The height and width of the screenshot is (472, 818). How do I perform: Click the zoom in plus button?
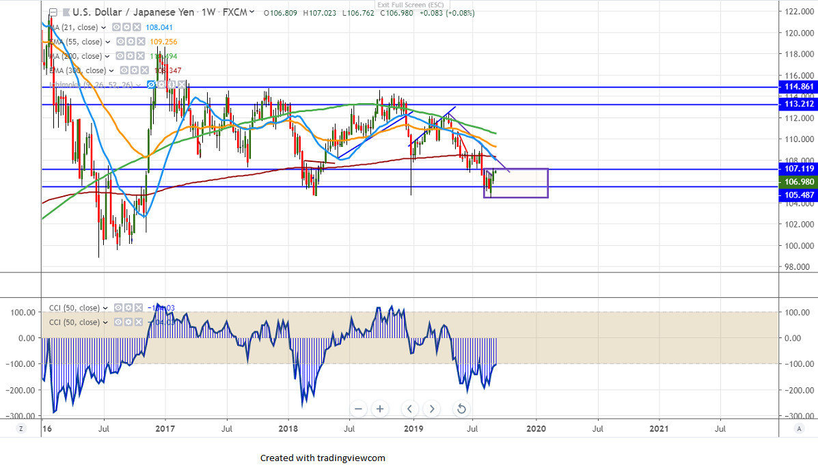click(x=380, y=409)
